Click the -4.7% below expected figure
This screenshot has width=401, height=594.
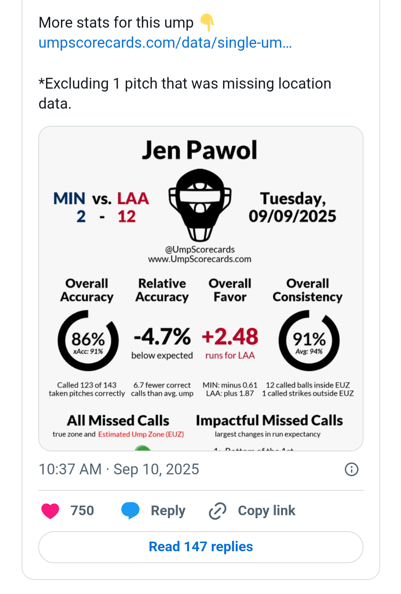click(x=162, y=337)
